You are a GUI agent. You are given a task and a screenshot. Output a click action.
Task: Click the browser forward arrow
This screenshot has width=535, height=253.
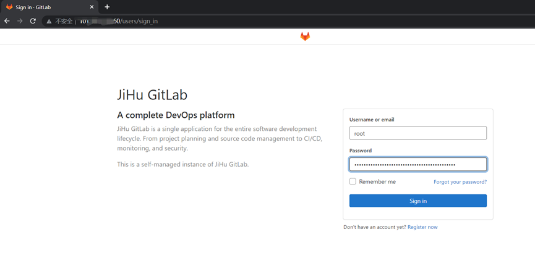tap(20, 21)
